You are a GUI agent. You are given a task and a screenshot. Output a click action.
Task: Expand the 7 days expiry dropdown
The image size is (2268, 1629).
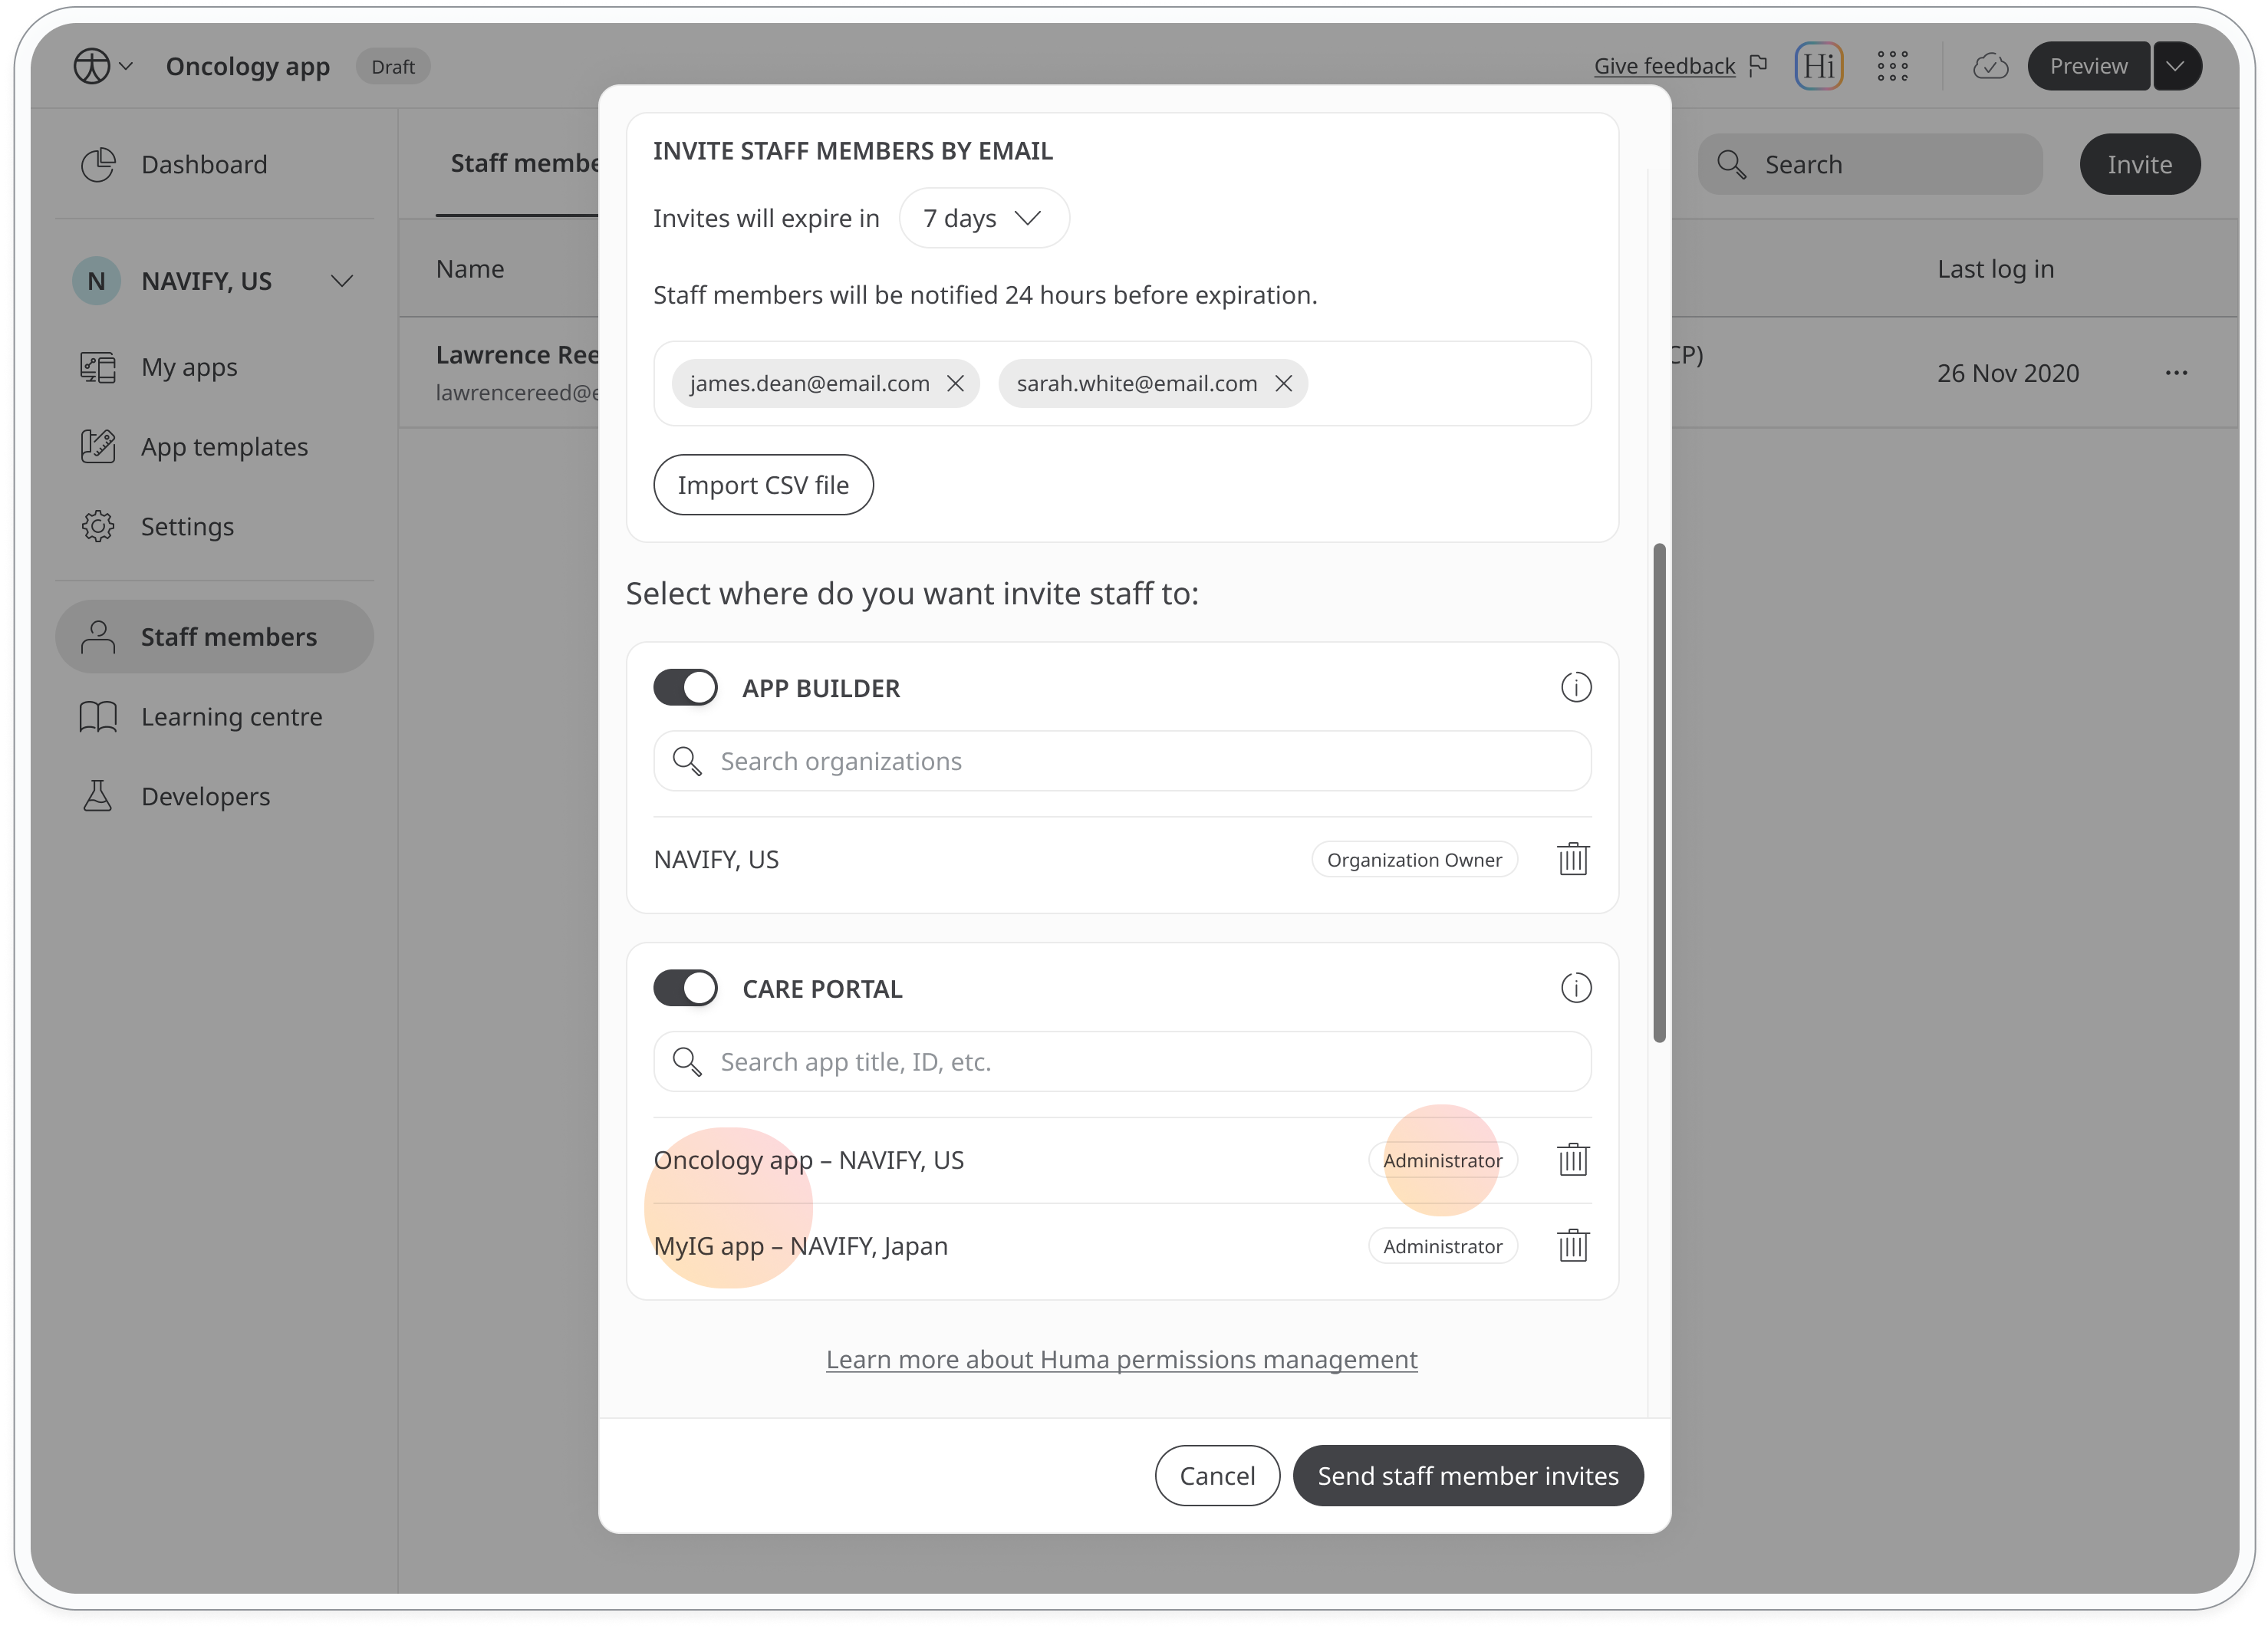[x=977, y=216]
